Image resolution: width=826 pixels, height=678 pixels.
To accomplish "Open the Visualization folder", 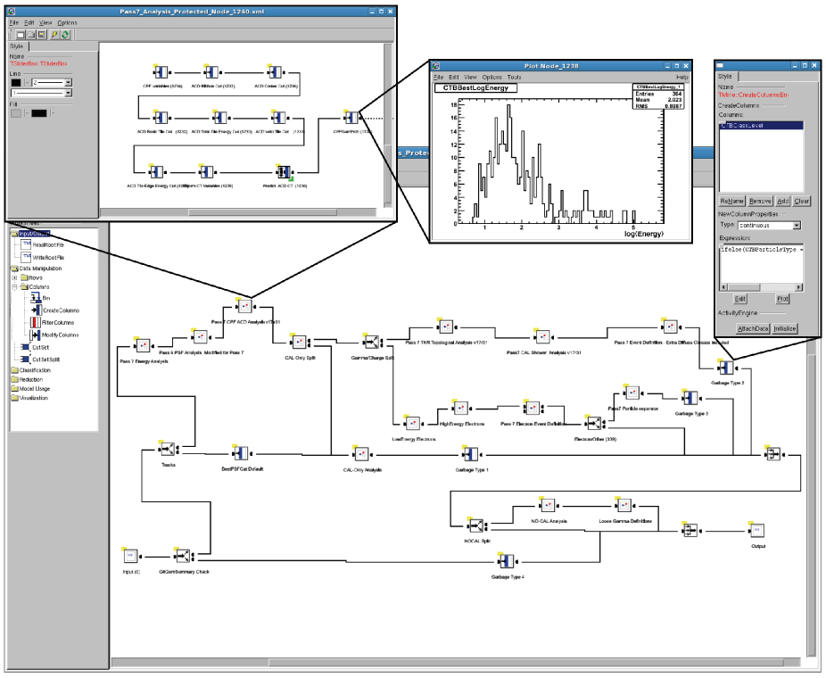I will point(29,398).
